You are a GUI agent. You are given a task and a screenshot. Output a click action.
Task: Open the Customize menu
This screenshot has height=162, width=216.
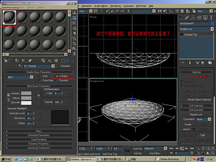(128, 6)
